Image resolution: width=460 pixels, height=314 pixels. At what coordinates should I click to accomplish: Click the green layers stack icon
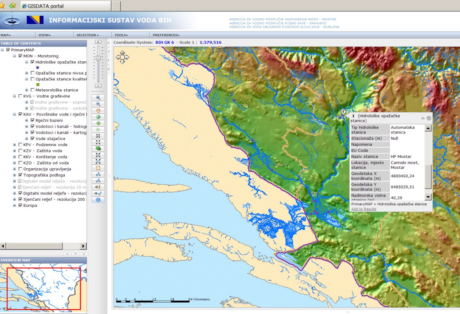tap(98, 149)
